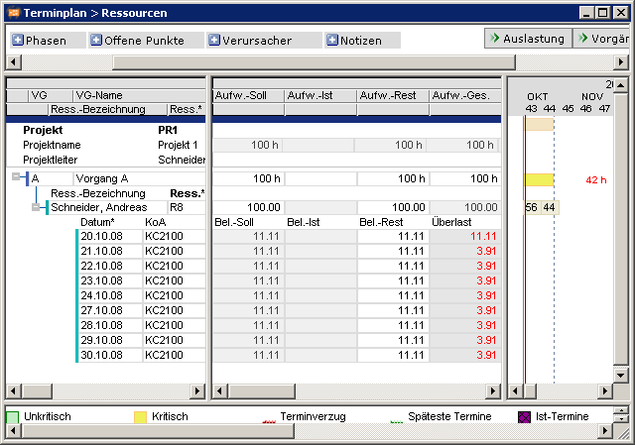Select date row 28.10.08
Viewport: 635px width, 445px height.
coord(110,325)
